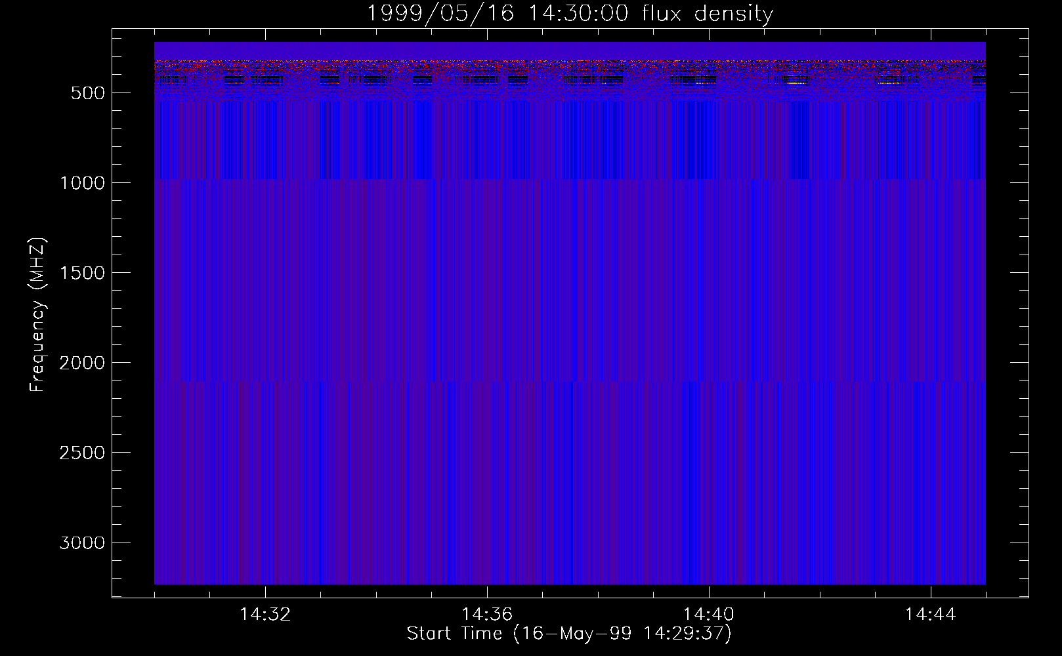This screenshot has height=656, width=1062.
Task: Click the 14:44 time tick label
Action: [931, 615]
